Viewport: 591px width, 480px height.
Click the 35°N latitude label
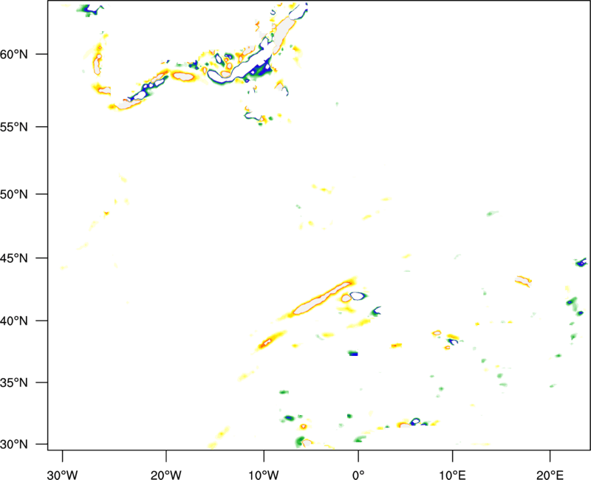tap(14, 383)
